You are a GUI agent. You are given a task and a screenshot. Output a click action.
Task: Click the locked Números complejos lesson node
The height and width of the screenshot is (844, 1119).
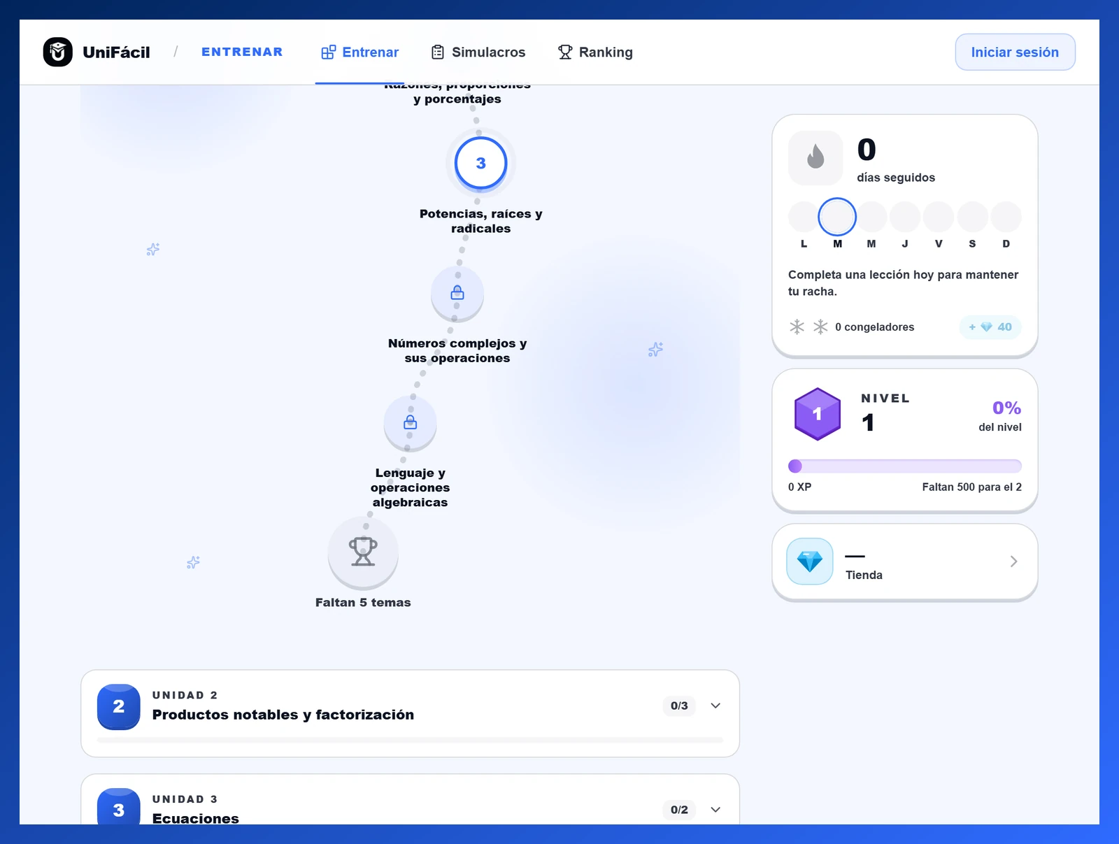[457, 293]
